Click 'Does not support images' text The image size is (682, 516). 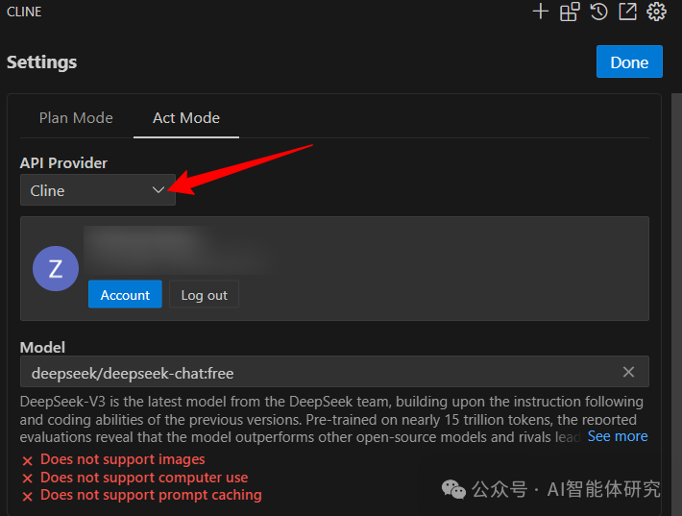click(123, 459)
